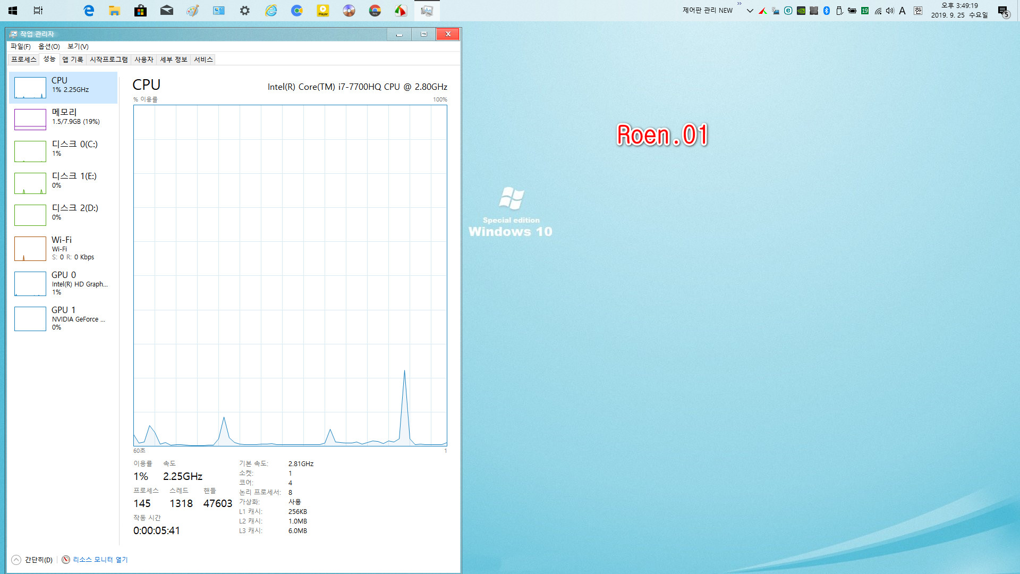Check the battery power tray icon

pyautogui.click(x=852, y=11)
